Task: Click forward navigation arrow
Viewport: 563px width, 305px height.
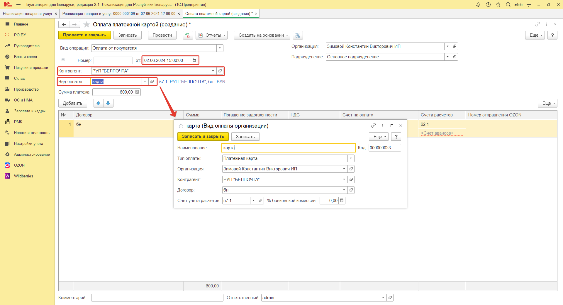Action: (x=74, y=25)
